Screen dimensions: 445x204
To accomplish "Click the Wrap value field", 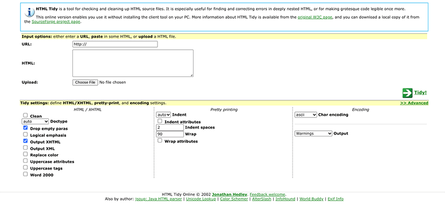I will (170, 134).
